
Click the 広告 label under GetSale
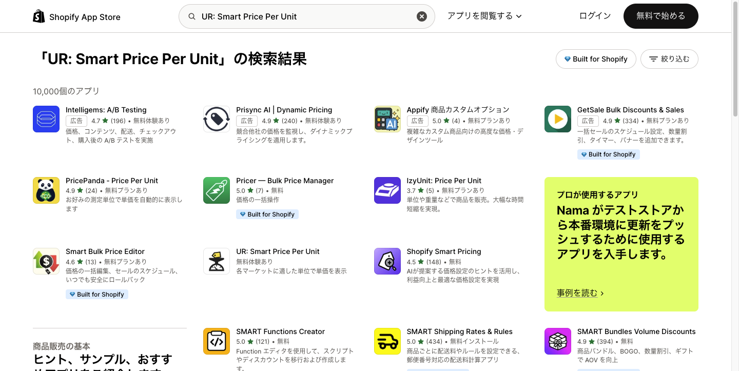tap(588, 121)
